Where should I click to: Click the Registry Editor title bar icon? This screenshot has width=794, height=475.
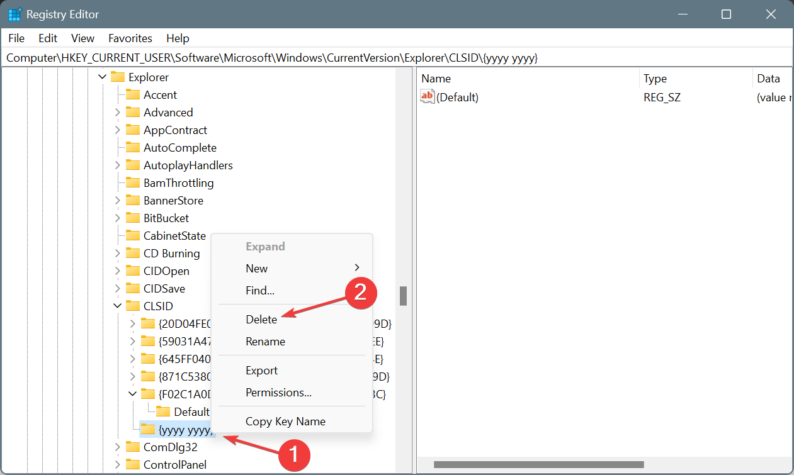[x=14, y=14]
